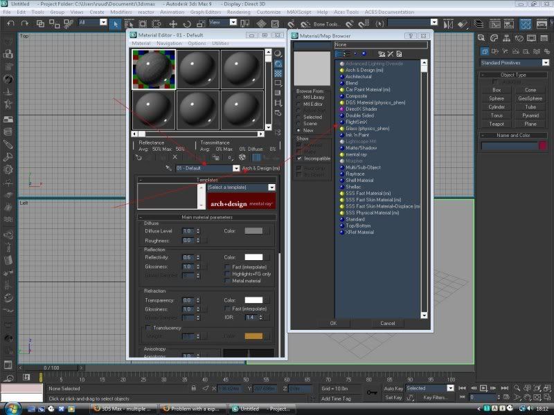The image size is (554, 415).
Task: Click the Arch & Design (mi) type button
Action: tap(261, 168)
